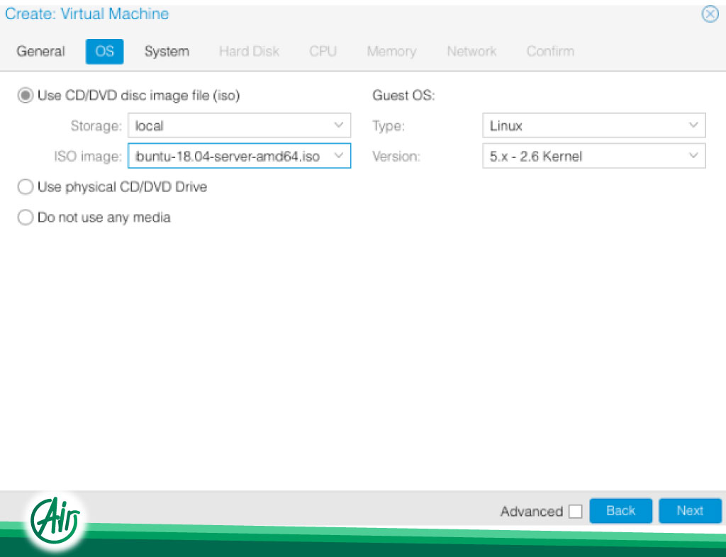726x557 pixels.
Task: Switch to the General tab
Action: coord(40,51)
